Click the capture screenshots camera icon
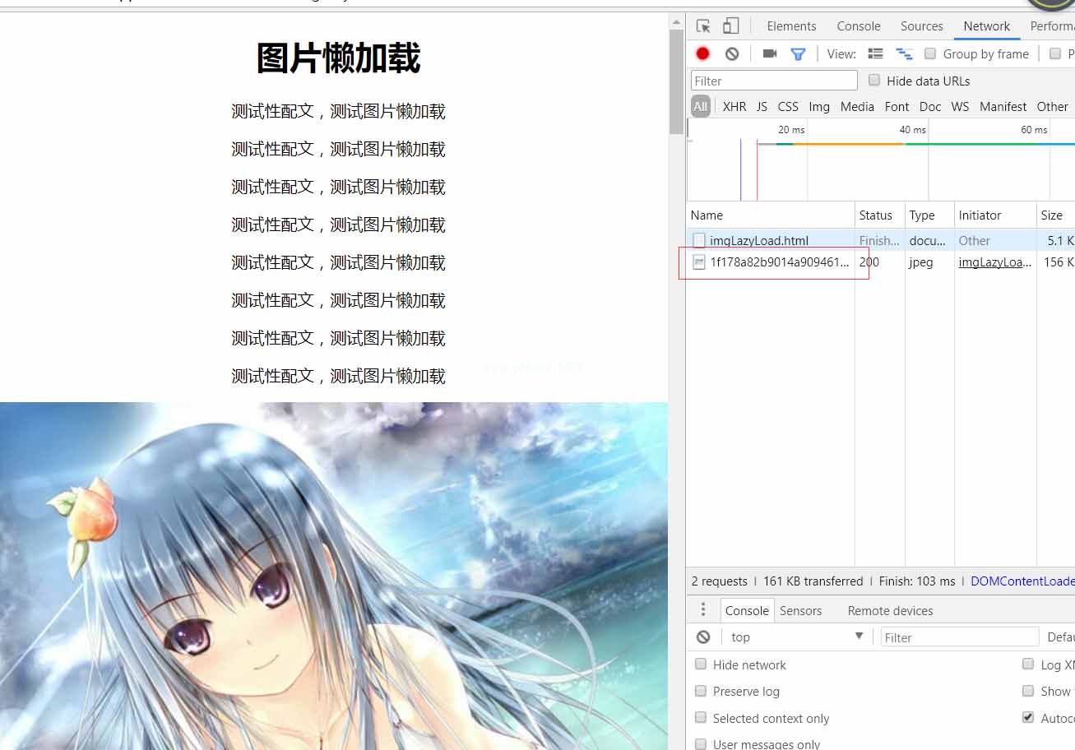This screenshot has height=750, width=1075. [770, 54]
